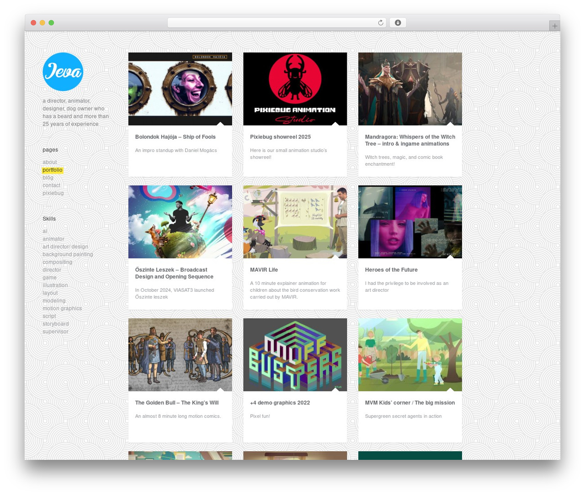Select the script skill link

click(49, 316)
